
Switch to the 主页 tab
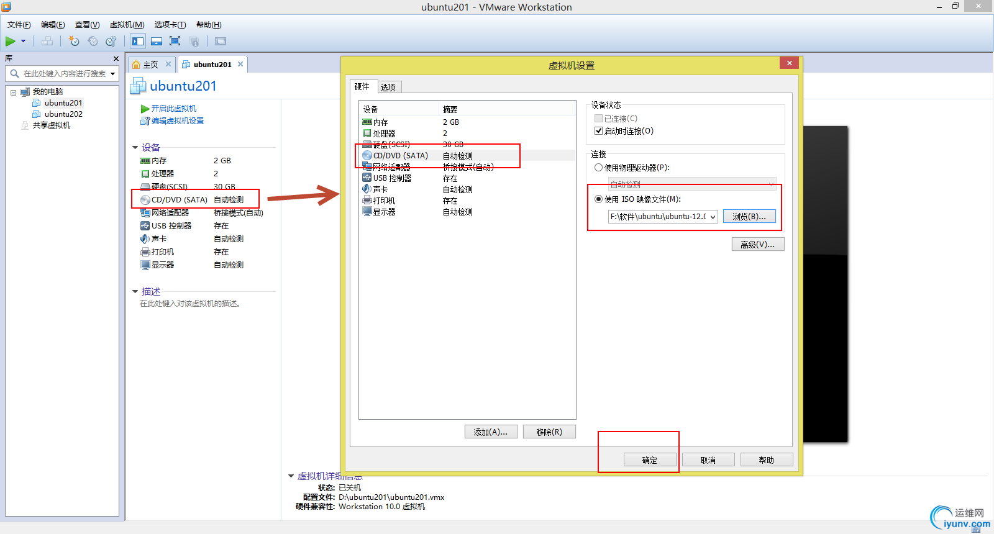(x=150, y=65)
